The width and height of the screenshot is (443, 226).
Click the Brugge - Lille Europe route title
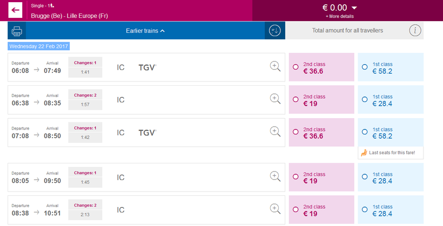click(x=70, y=16)
